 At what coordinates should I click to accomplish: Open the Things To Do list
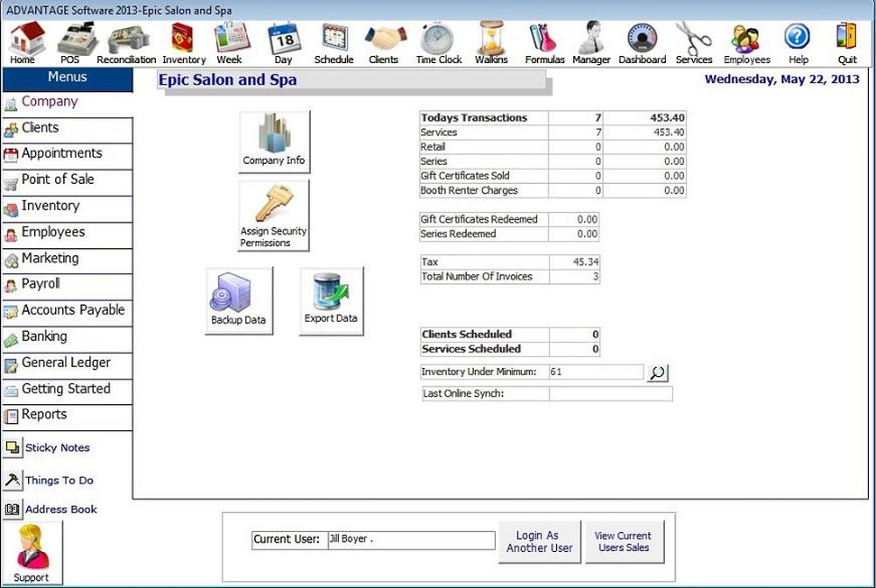pyautogui.click(x=49, y=480)
